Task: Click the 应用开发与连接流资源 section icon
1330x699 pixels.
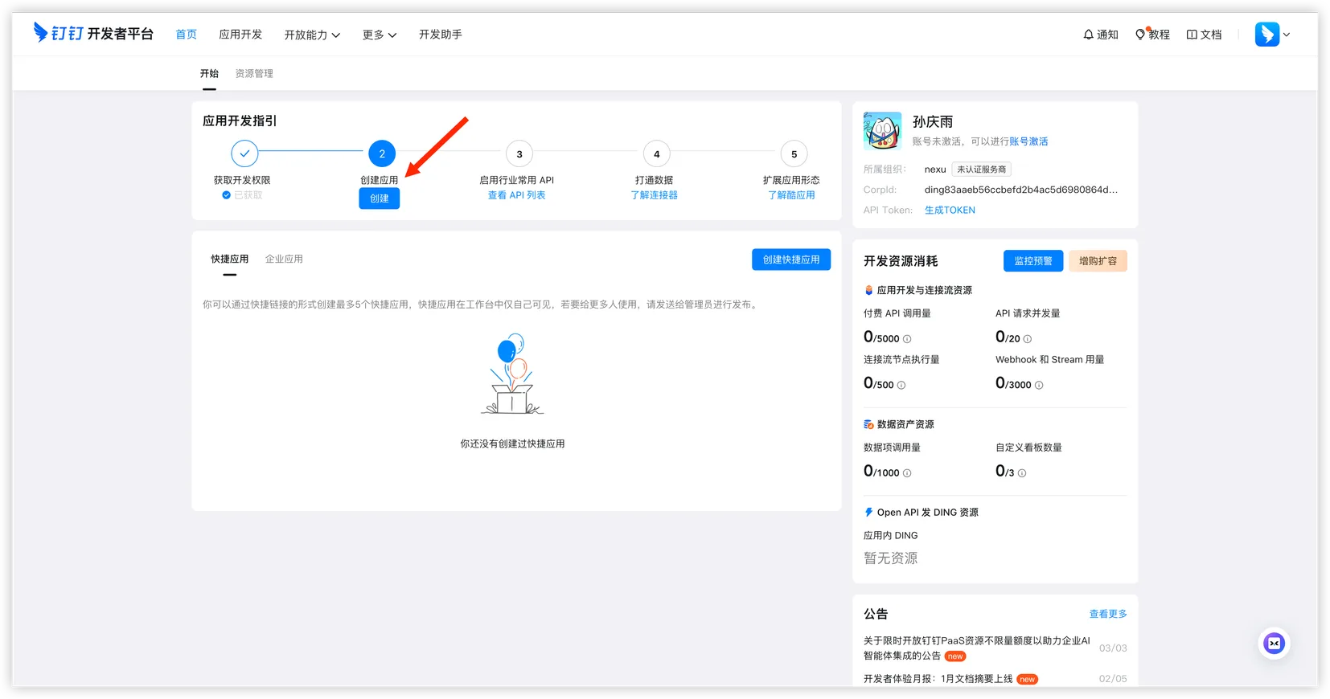Action: (868, 290)
